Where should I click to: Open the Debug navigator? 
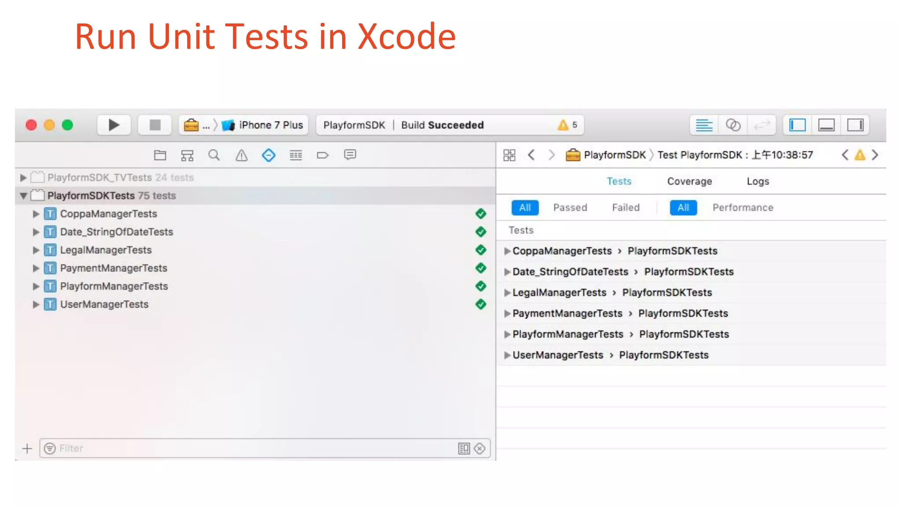tap(296, 155)
